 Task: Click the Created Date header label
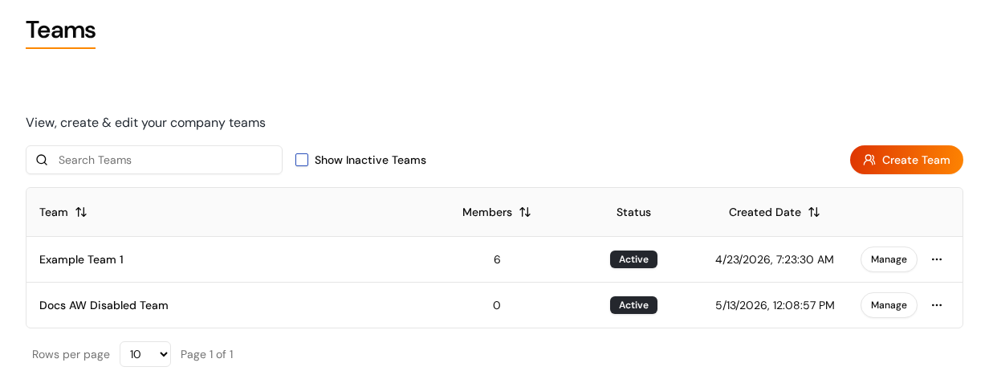(x=765, y=212)
